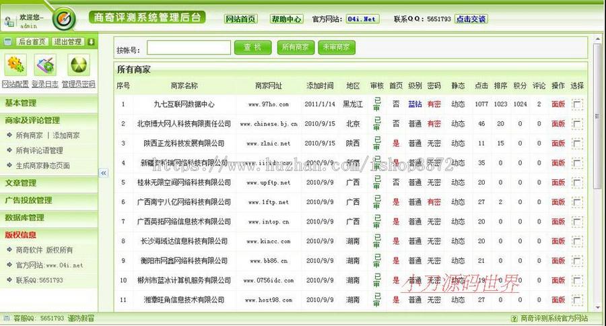Select the checkbox for 长沙海域达信息科技有限公司
This screenshot has height=326, width=606.
click(576, 241)
